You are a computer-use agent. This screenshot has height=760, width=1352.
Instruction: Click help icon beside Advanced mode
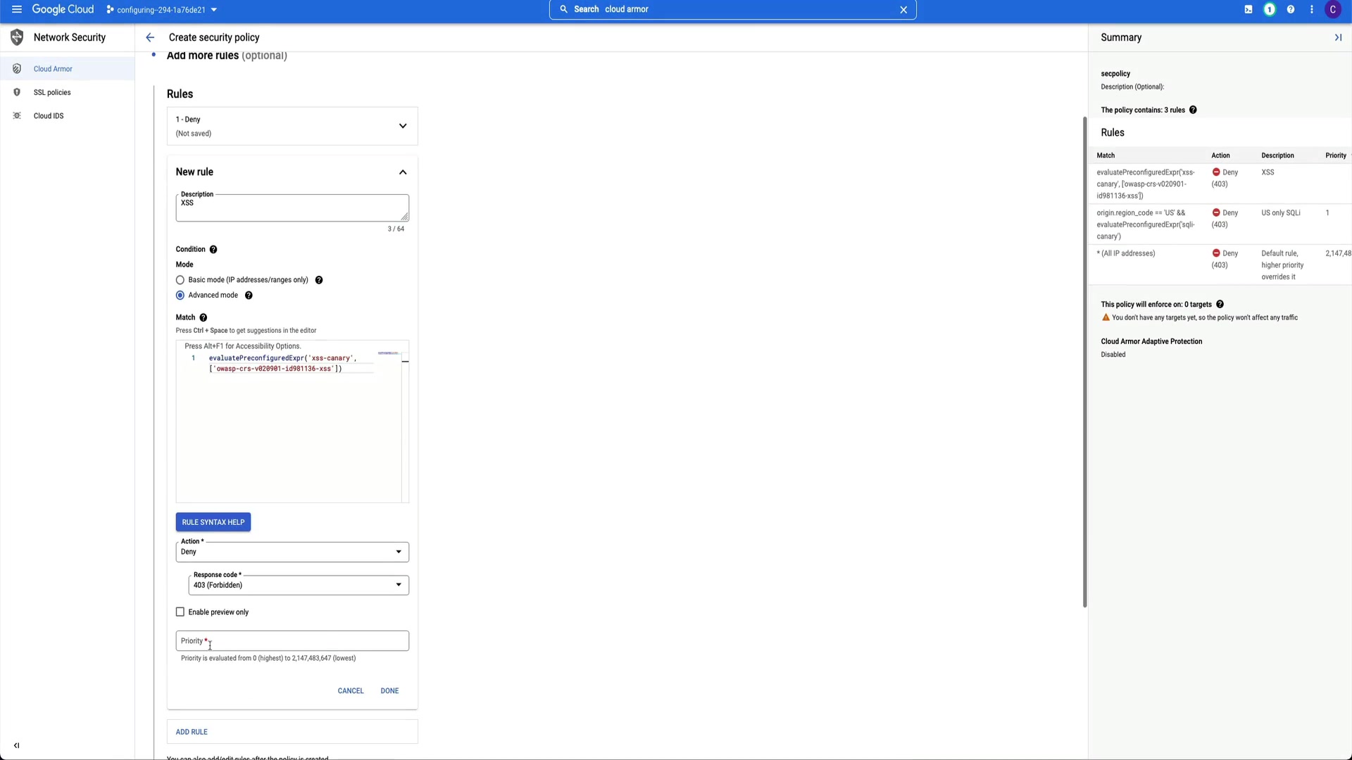tap(249, 296)
